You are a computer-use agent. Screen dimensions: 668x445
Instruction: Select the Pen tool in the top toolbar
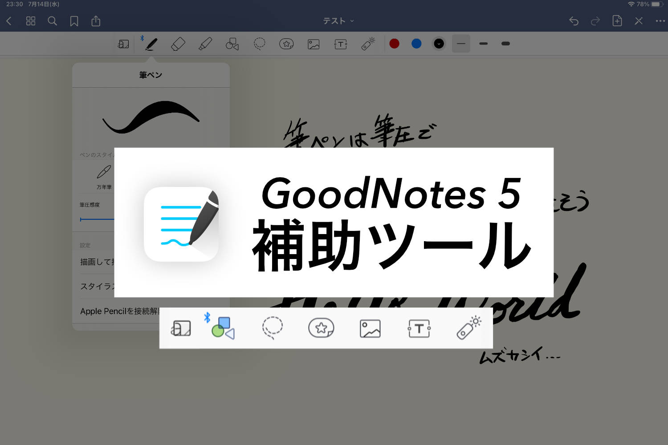(151, 44)
